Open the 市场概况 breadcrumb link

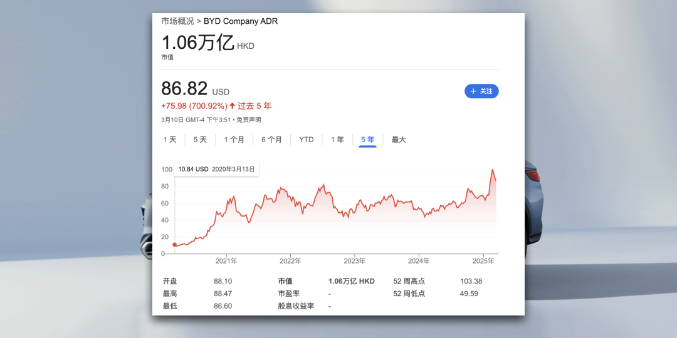click(178, 21)
